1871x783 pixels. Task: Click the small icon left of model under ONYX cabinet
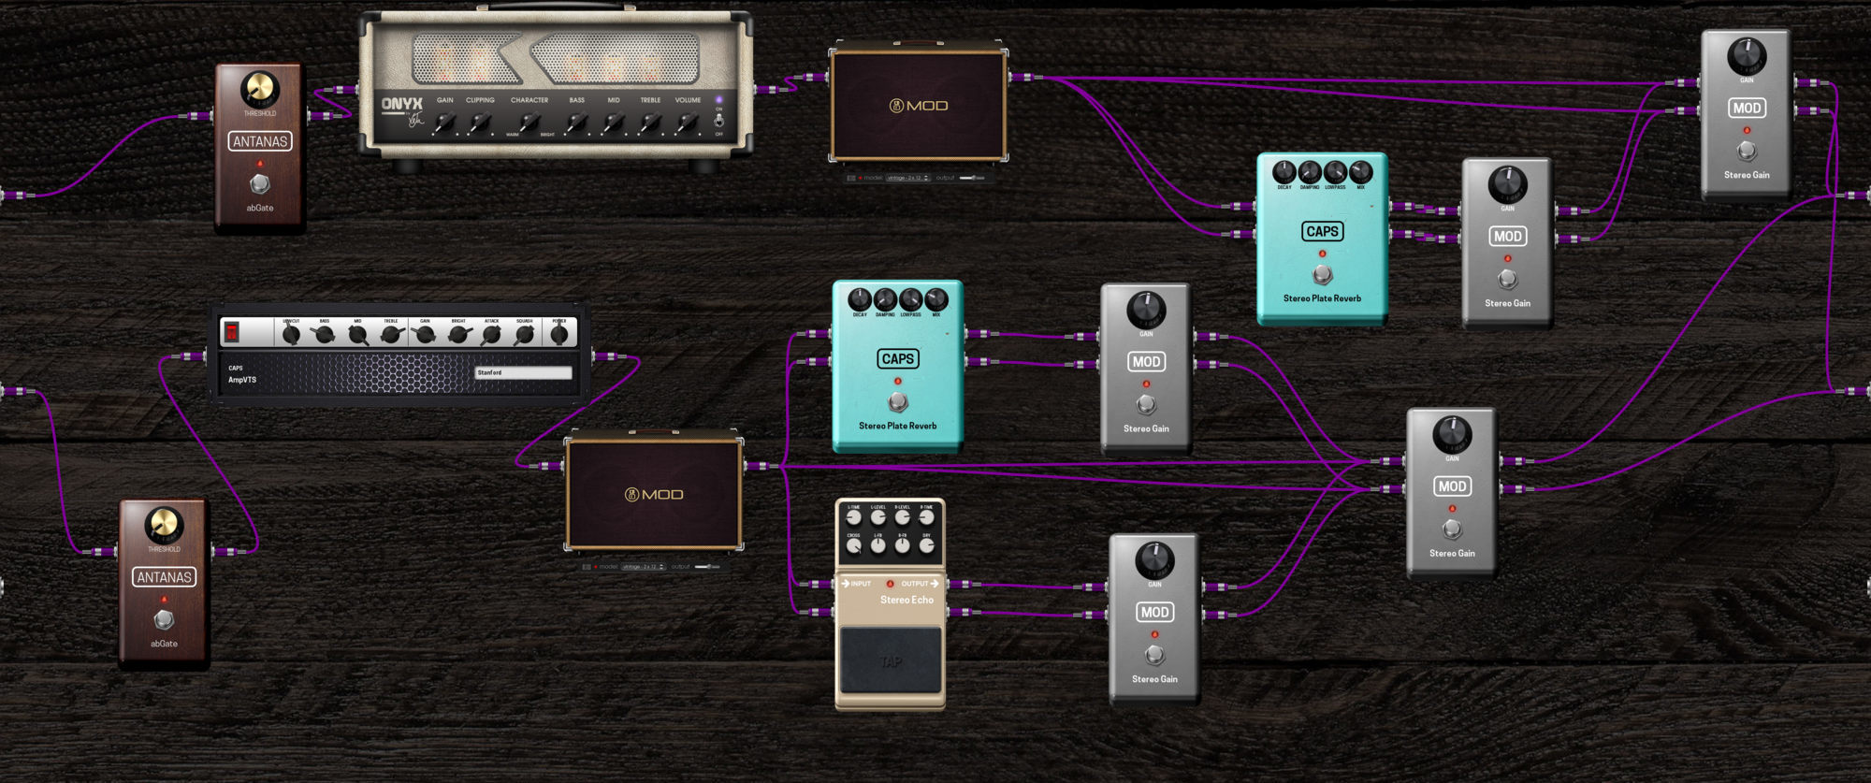851,178
